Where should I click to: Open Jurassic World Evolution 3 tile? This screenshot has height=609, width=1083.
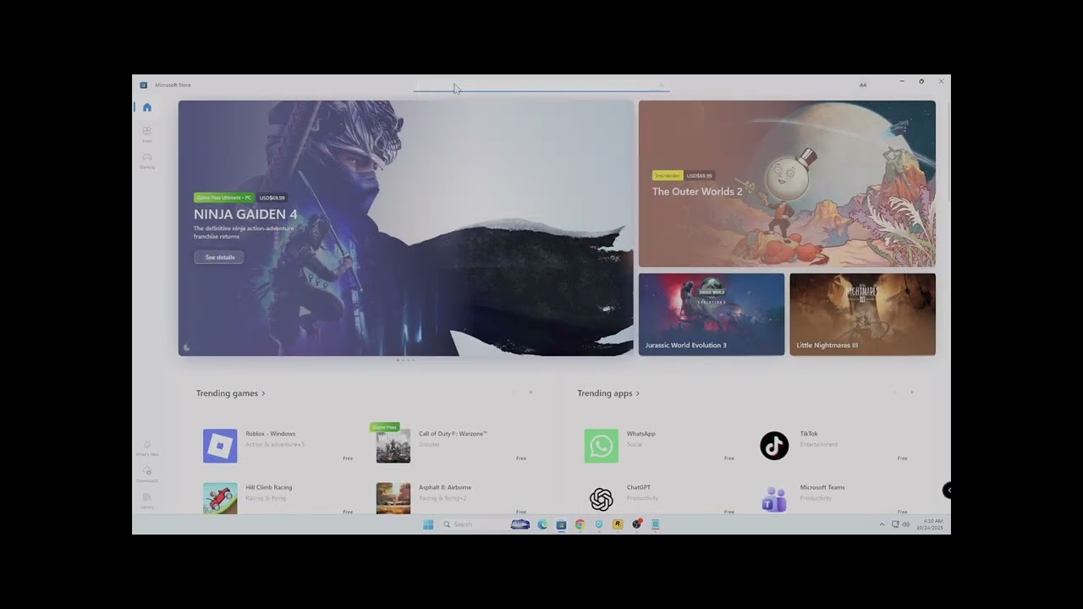pos(711,314)
